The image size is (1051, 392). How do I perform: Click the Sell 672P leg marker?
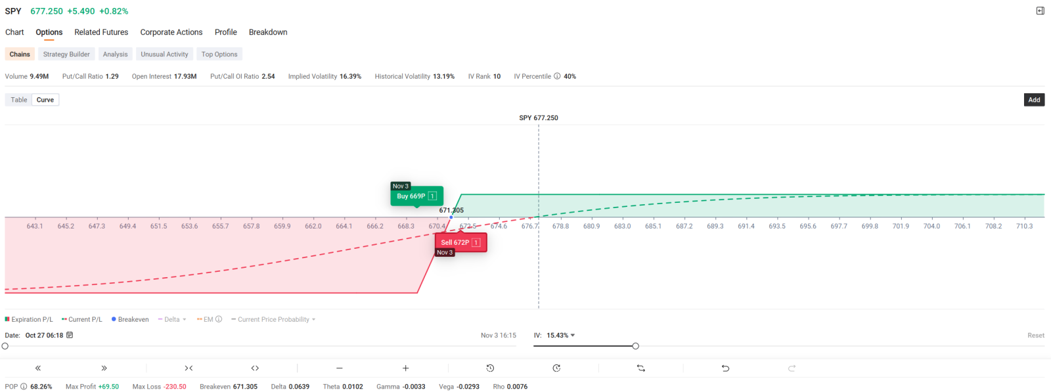(x=460, y=242)
